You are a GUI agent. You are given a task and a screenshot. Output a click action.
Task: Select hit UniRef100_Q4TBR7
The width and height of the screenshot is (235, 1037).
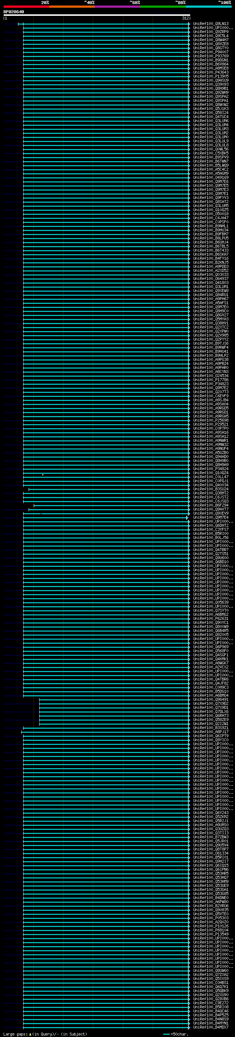(x=210, y=550)
